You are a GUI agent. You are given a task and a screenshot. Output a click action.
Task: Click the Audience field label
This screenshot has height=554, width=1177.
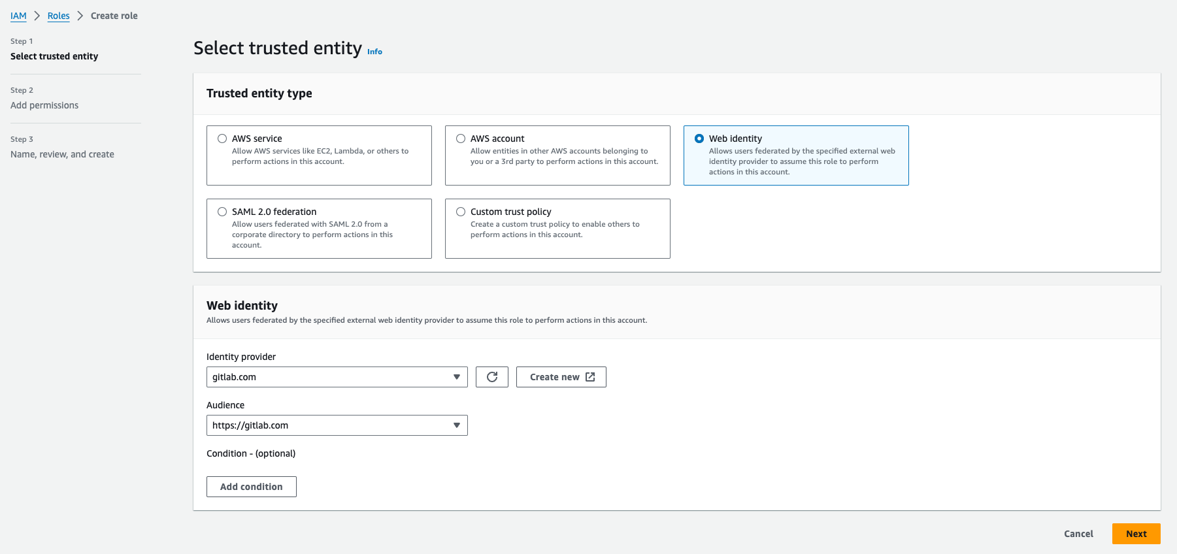pos(225,405)
